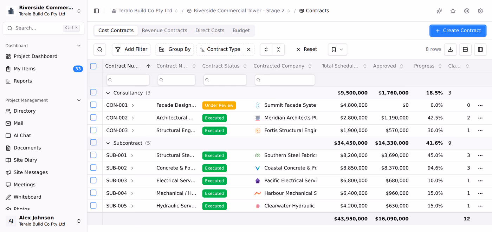Screen dimensions: 492x232
Task: Select the Consultancy group checkbox
Action: pos(93,92)
